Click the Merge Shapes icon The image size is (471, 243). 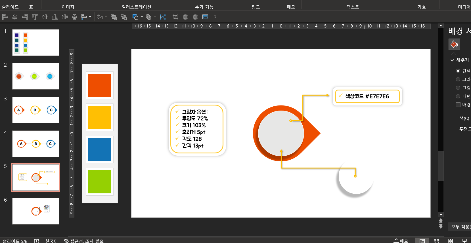(x=148, y=17)
